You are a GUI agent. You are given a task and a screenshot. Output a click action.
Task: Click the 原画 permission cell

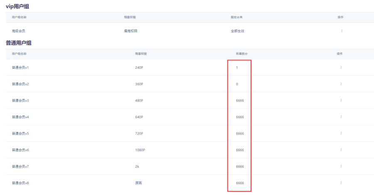click(139, 183)
